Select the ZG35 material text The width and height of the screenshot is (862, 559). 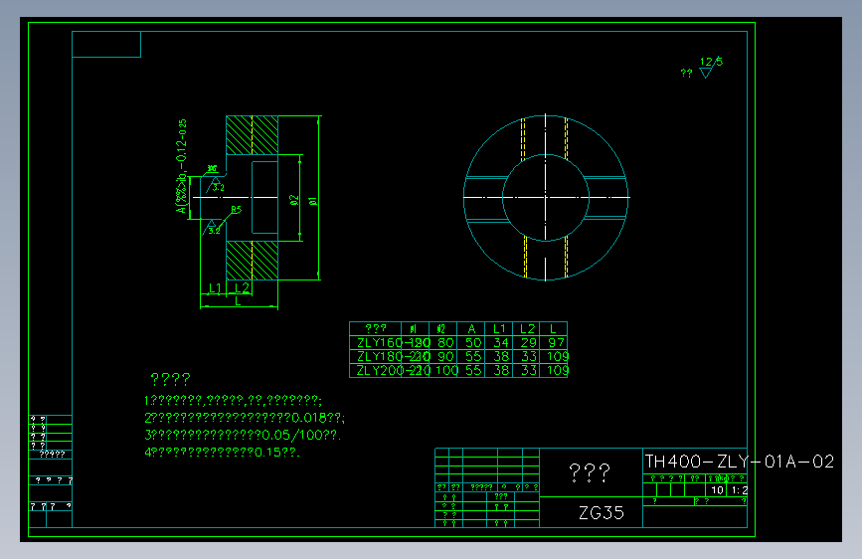point(602,513)
